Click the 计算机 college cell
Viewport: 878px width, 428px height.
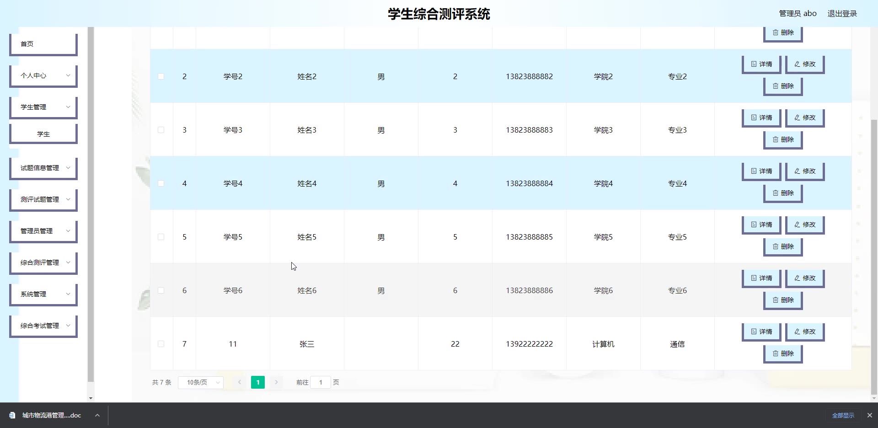tap(603, 344)
